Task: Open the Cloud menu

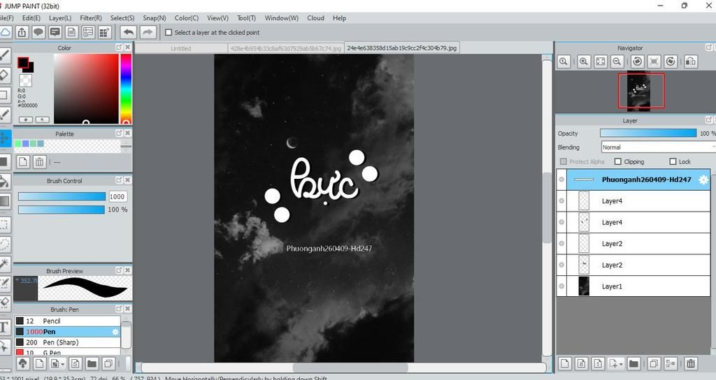Action: pos(315,17)
